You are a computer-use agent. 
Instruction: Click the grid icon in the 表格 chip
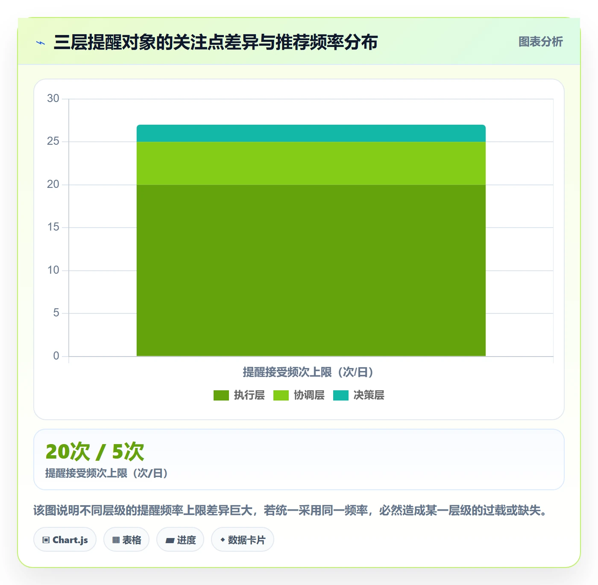(x=116, y=540)
